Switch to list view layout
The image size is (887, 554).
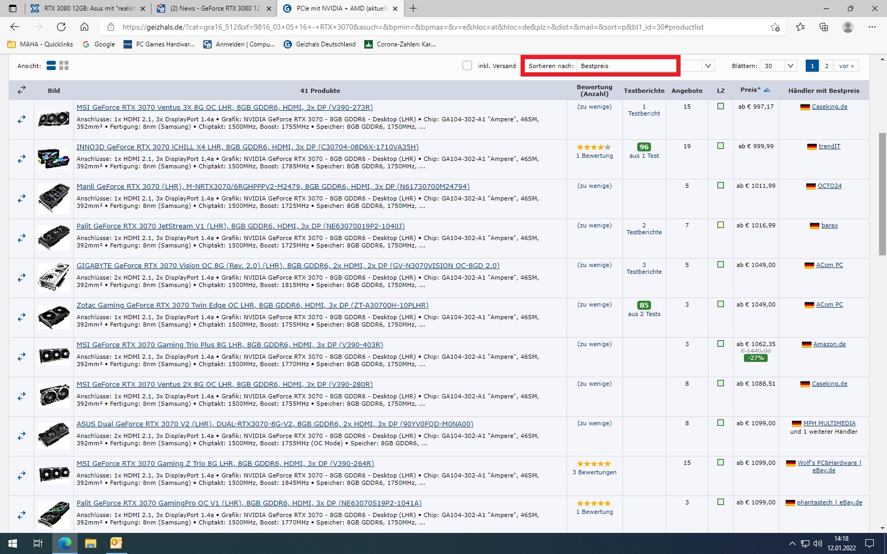click(51, 65)
